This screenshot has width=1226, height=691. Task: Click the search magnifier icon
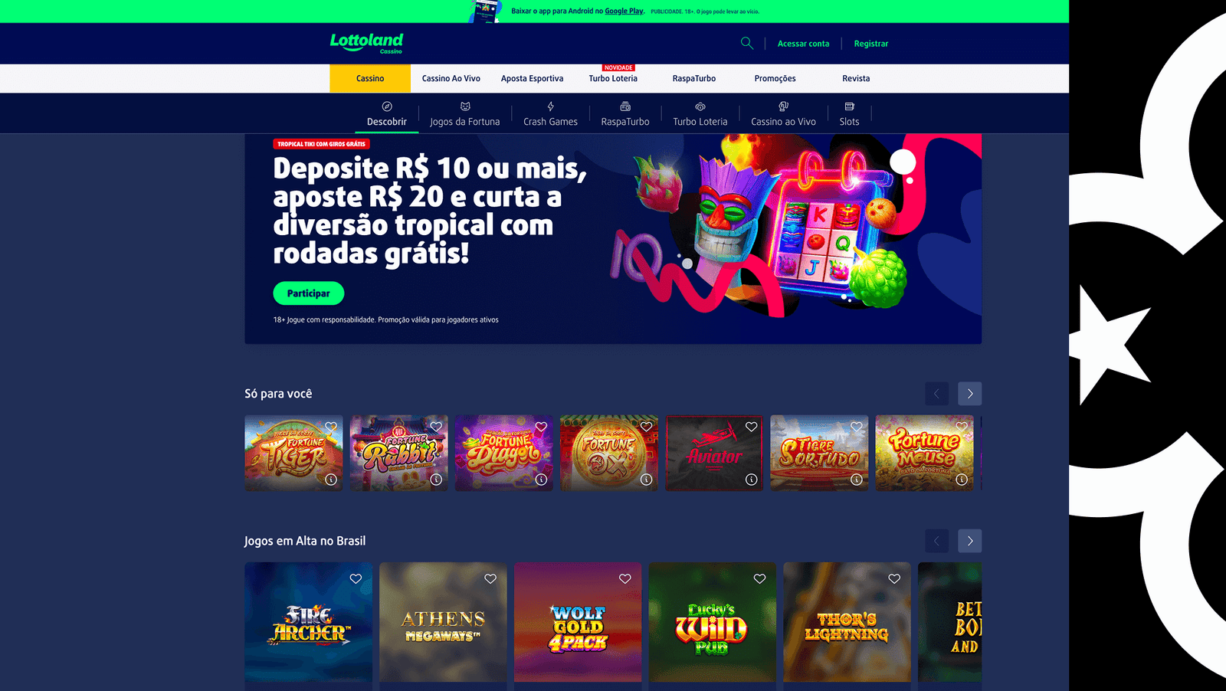(747, 44)
